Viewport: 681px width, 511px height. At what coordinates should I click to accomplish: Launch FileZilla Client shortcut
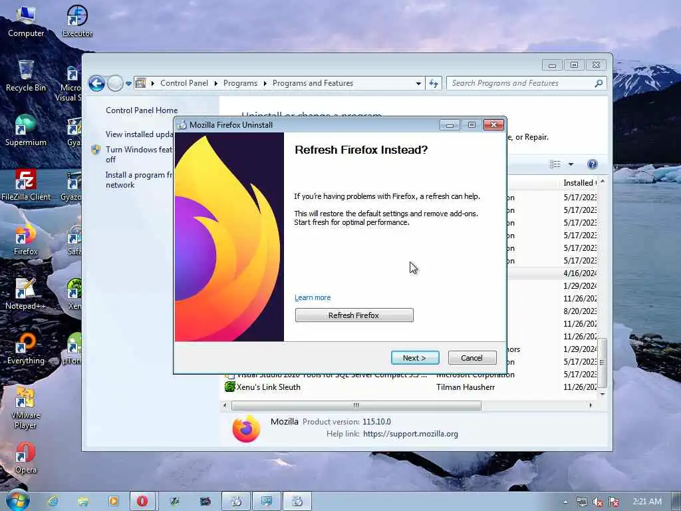(x=26, y=185)
